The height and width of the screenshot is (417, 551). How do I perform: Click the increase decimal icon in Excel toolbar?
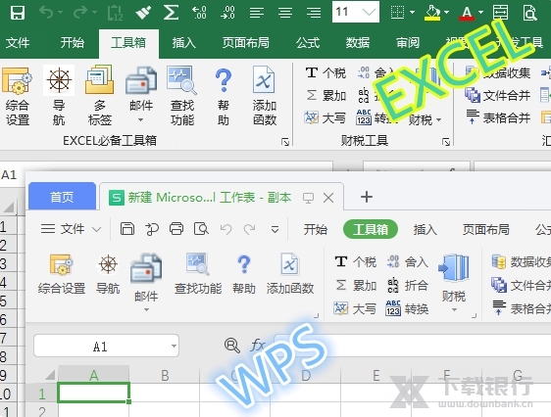[x=199, y=13]
